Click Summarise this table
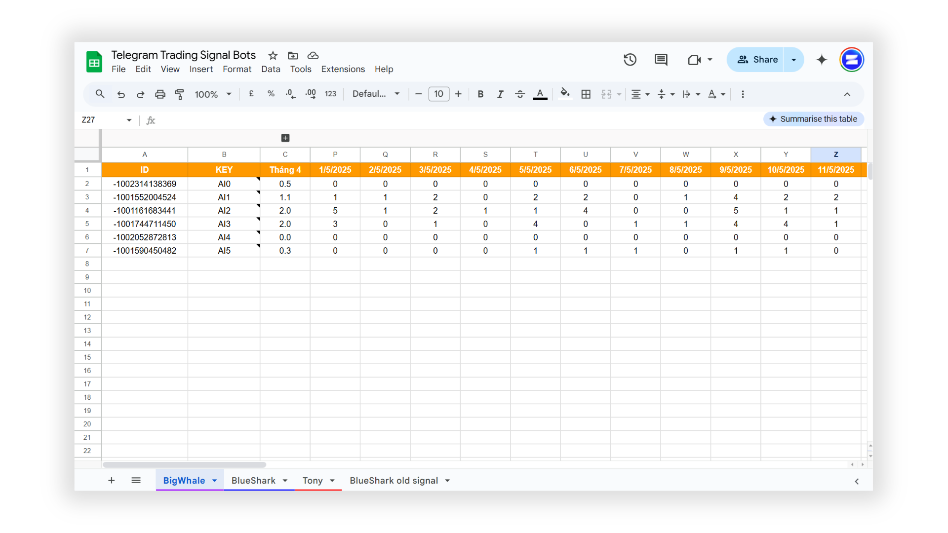Image resolution: width=948 pixels, height=533 pixels. point(814,119)
